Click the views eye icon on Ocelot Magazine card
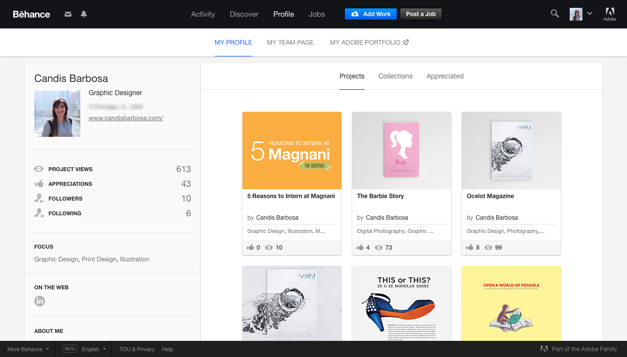Image resolution: width=627 pixels, height=357 pixels. tap(488, 248)
